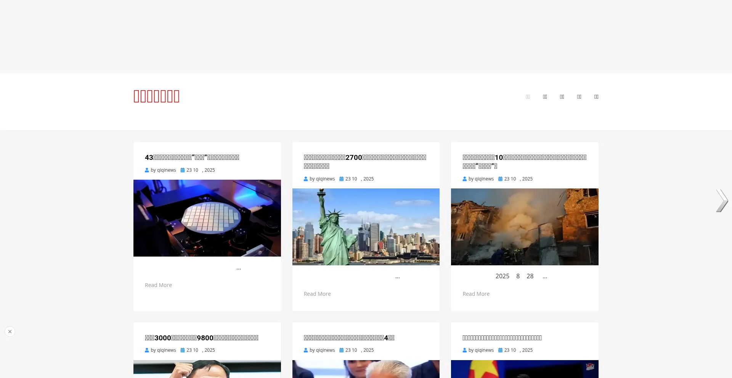The height and width of the screenshot is (378, 732).
Task: Click Read More under the silicon wafer article
Action: click(158, 285)
